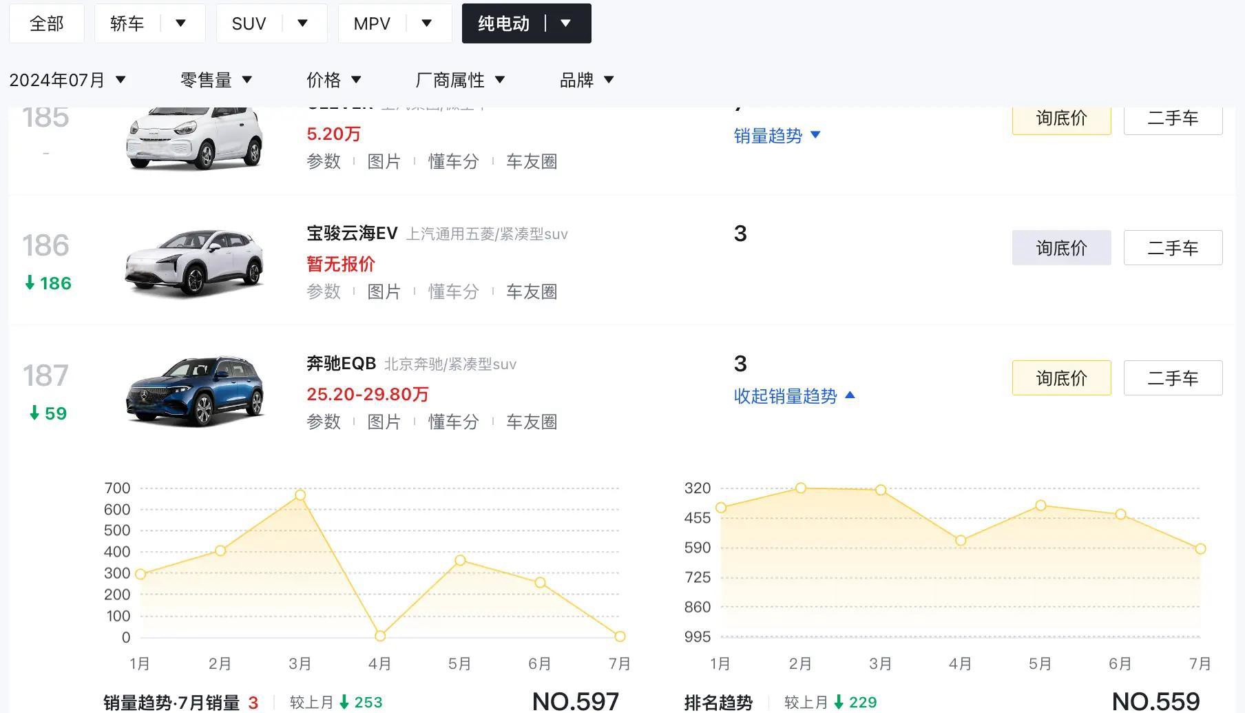Open the 奔驰EQB model title
The image size is (1245, 713).
[342, 364]
